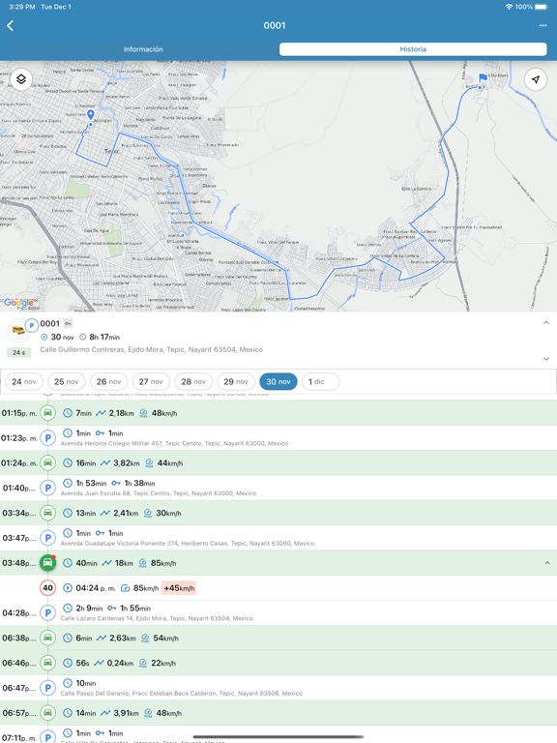
Task: Tap the 40 speed limit event icon
Action: click(47, 588)
